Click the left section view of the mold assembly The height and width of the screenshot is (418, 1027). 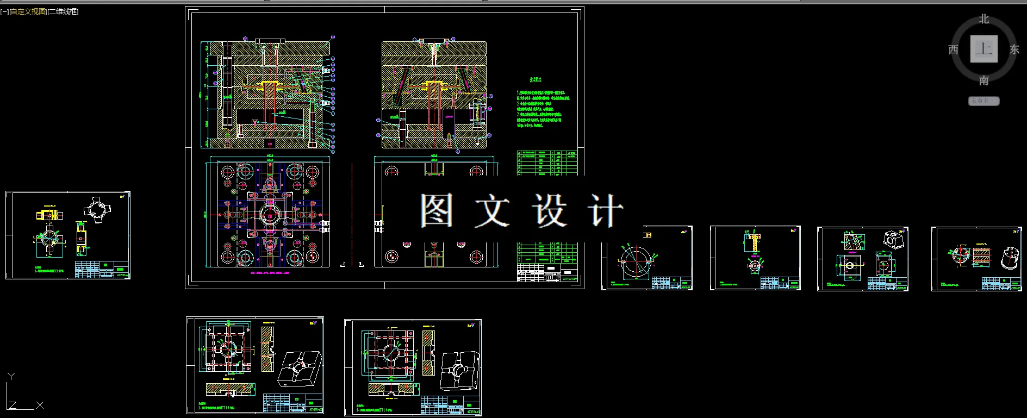pyautogui.click(x=267, y=93)
